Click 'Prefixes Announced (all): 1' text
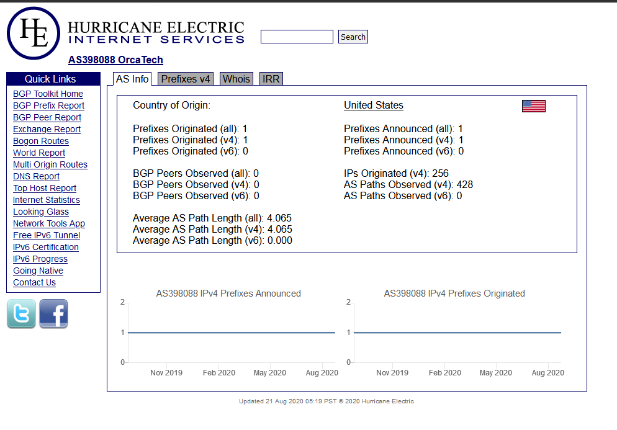The width and height of the screenshot is (617, 430). pos(403,128)
